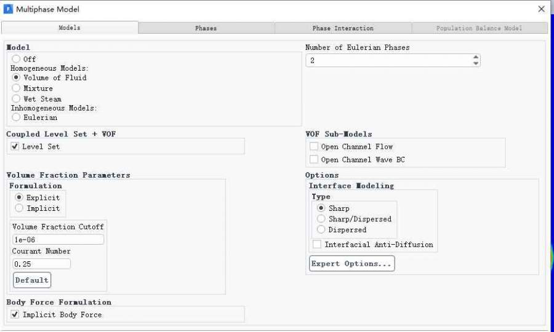Click the Courant Number input field
Image resolution: width=554 pixels, height=332 pixels.
click(x=41, y=264)
